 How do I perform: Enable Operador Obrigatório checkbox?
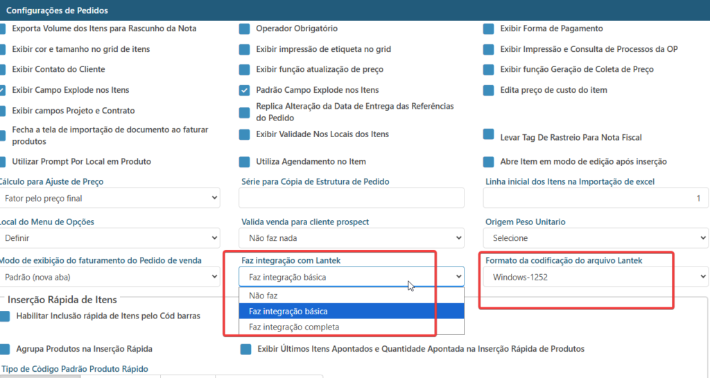click(244, 29)
